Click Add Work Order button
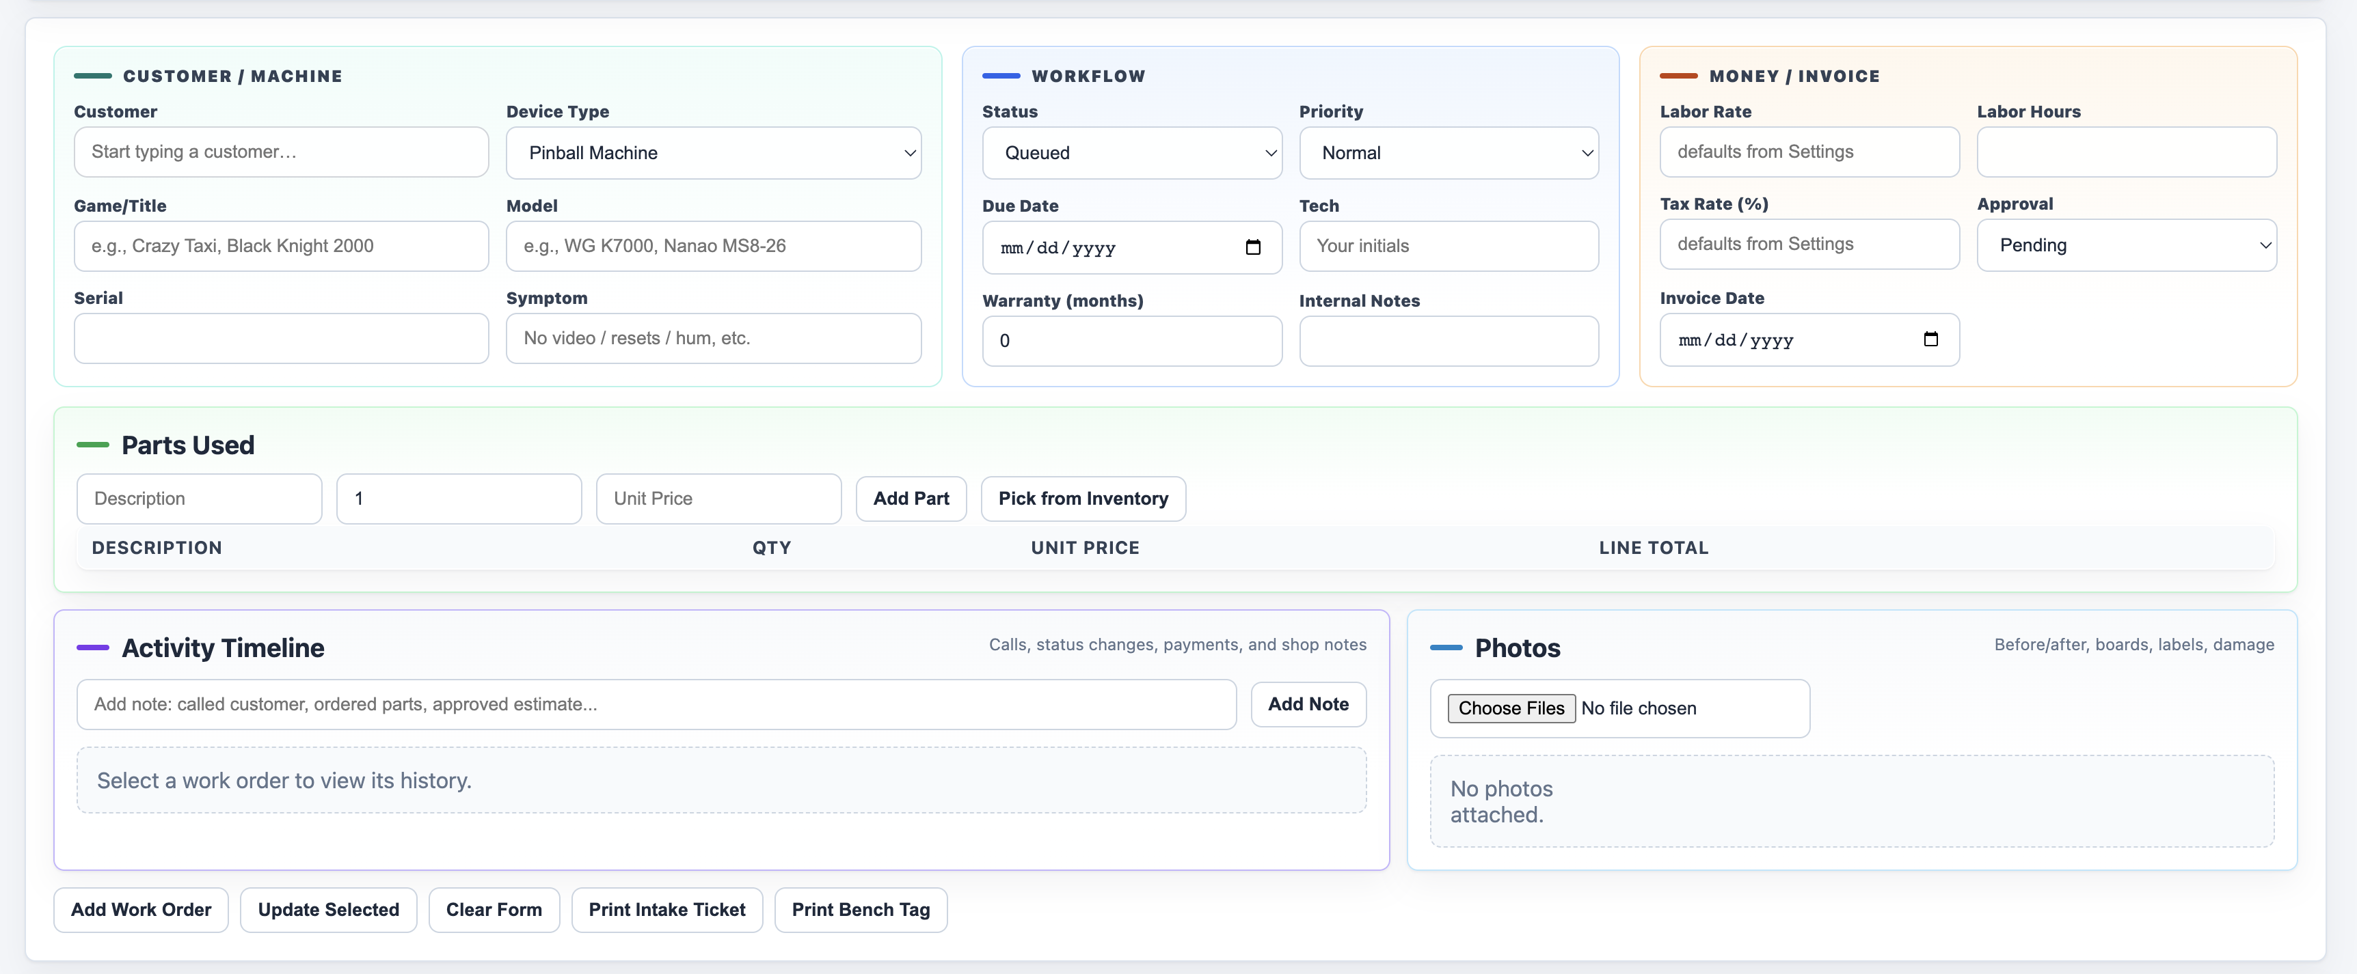This screenshot has width=2357, height=974. click(x=141, y=910)
